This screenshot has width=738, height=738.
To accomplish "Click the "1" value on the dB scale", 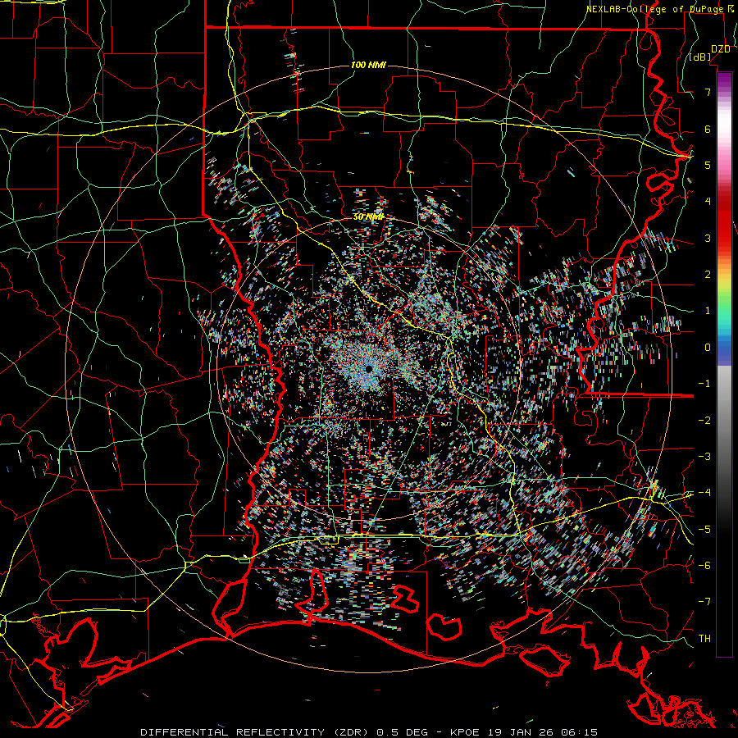I will [708, 311].
